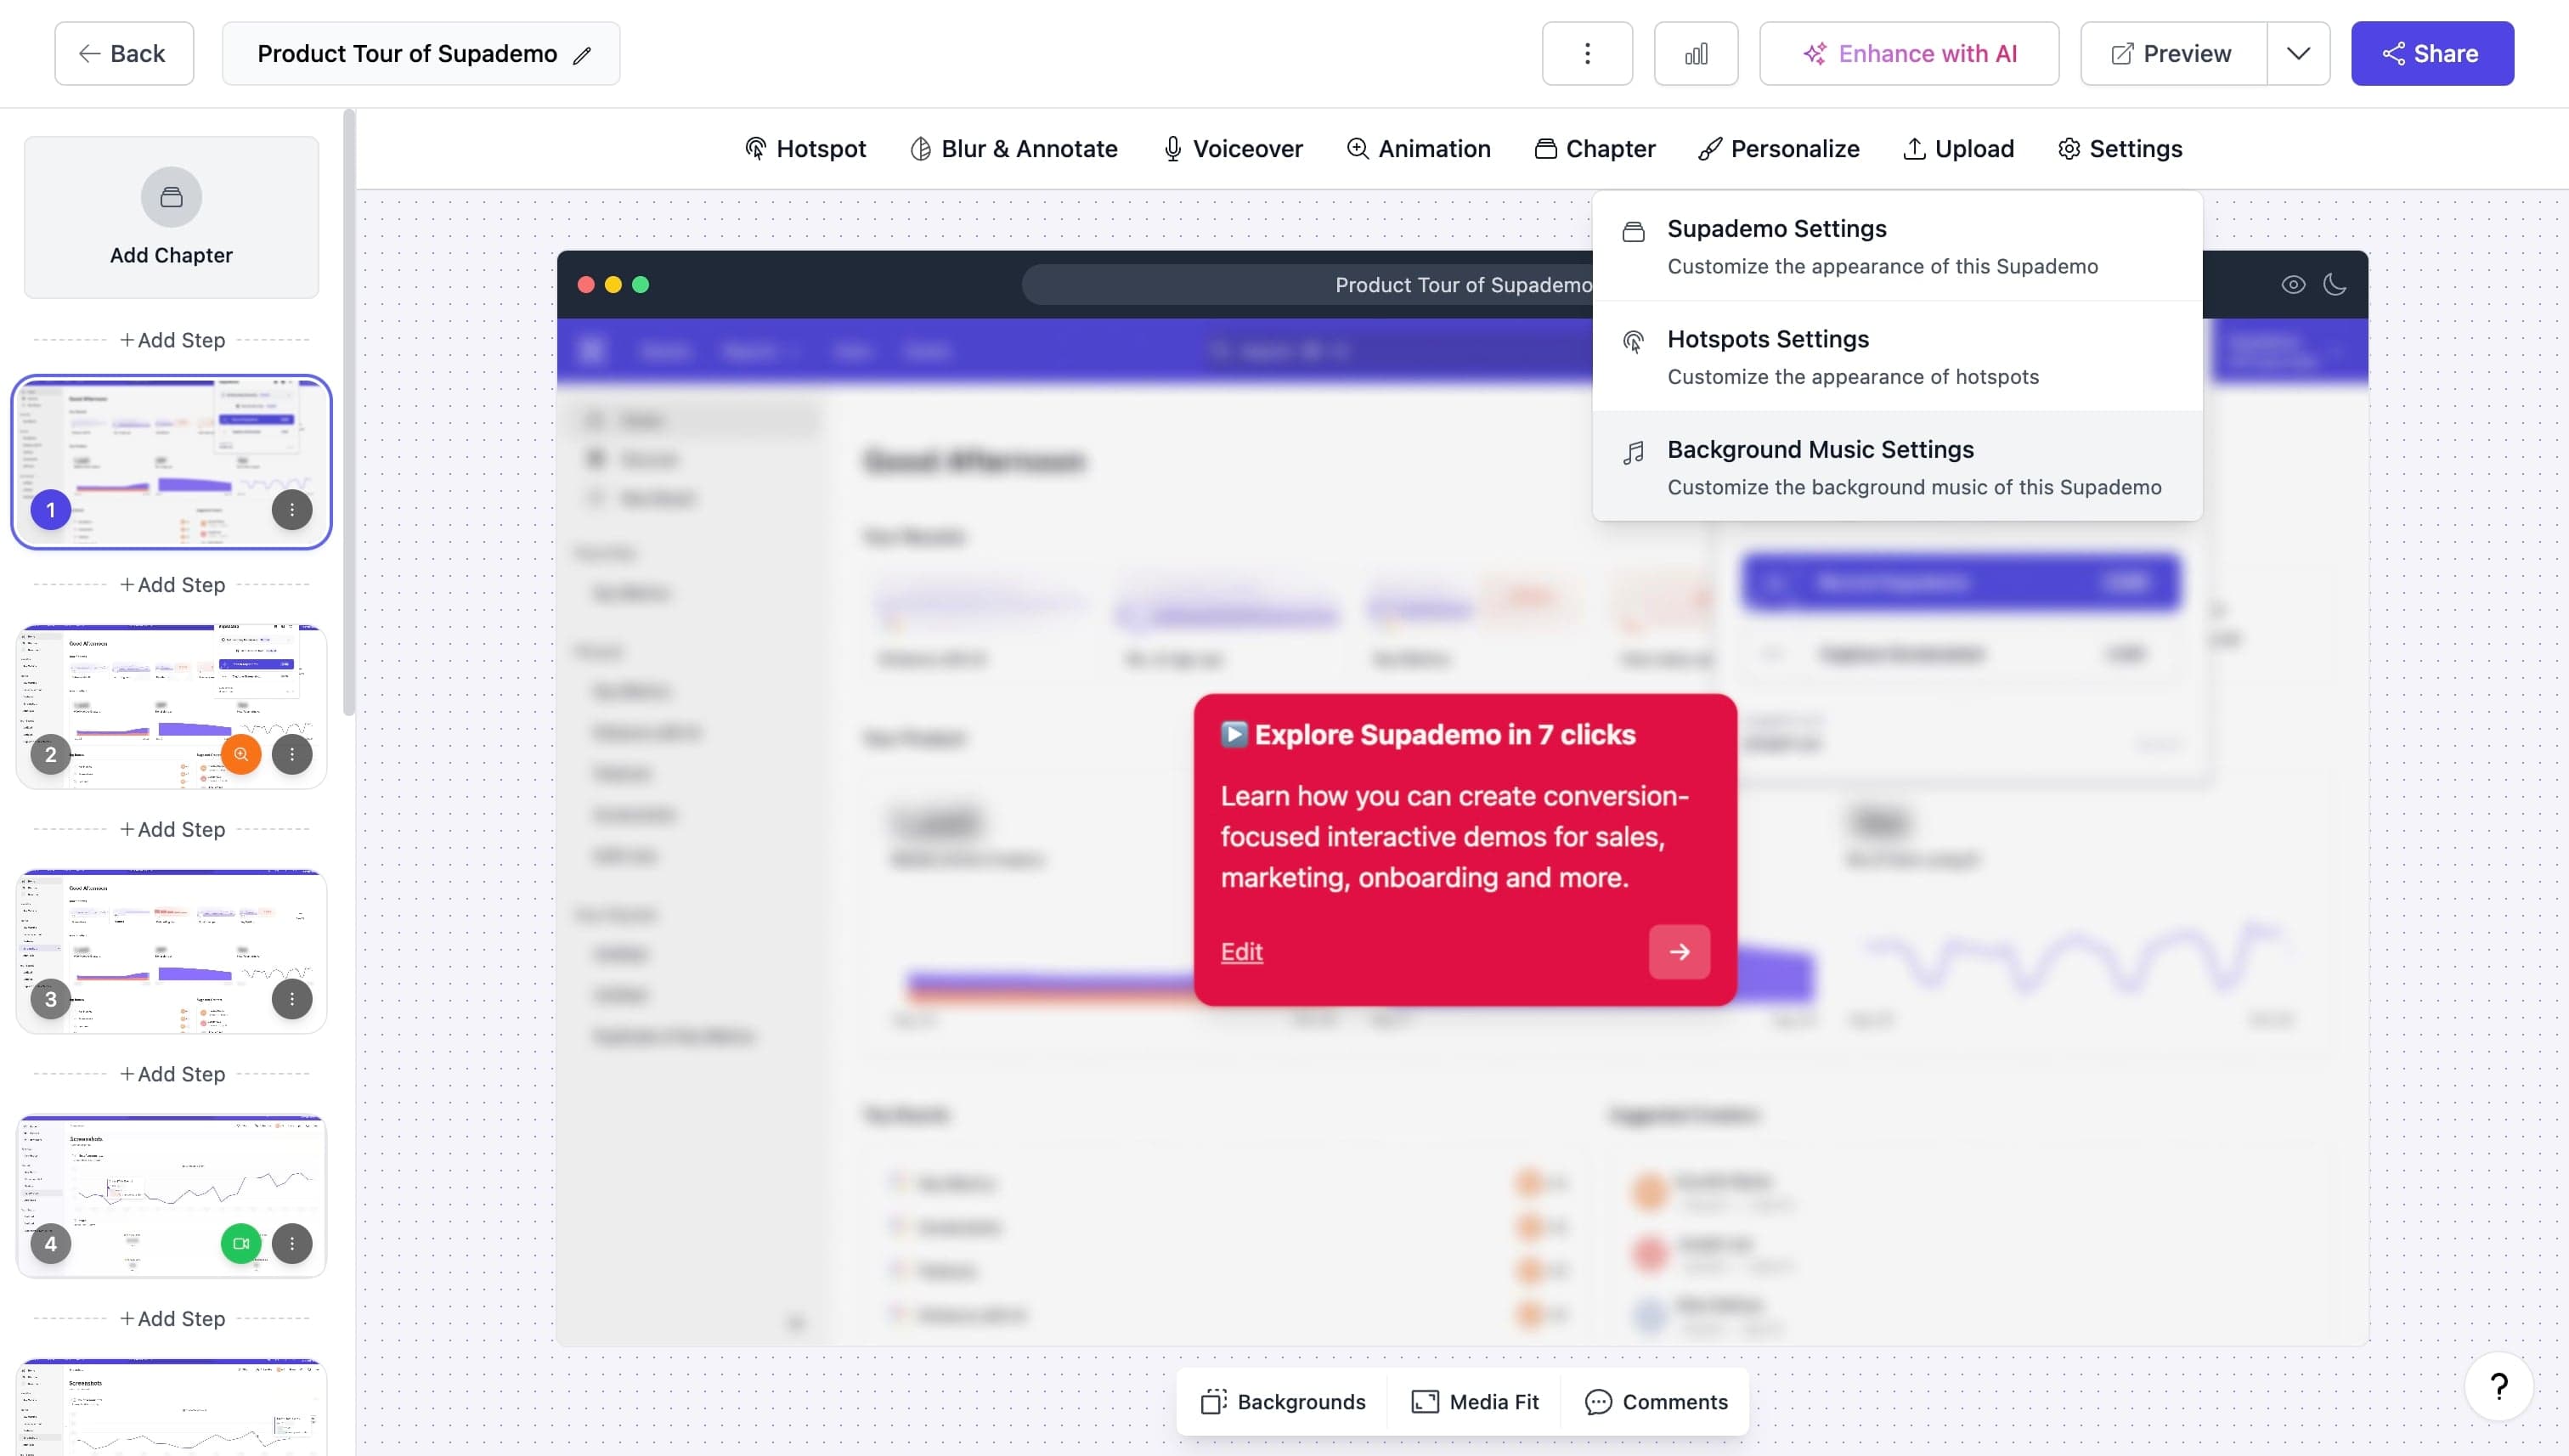Open the Personalize tool
The width and height of the screenshot is (2569, 1456).
tap(1779, 149)
